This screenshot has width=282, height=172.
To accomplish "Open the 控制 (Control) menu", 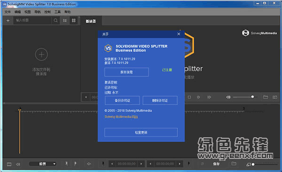I will (x=47, y=12).
